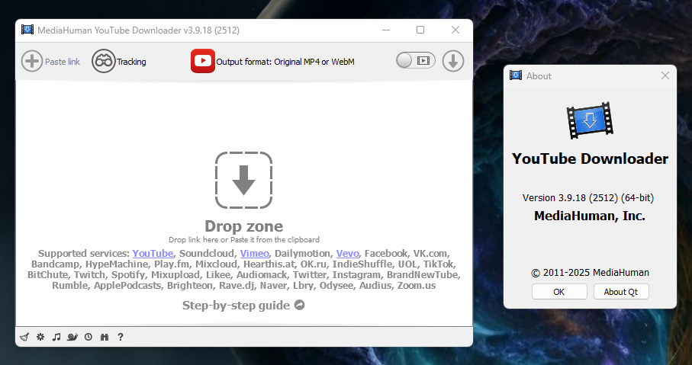Click the film strip logo in About dialog
Screen dimensions: 692x365
pyautogui.click(x=590, y=120)
